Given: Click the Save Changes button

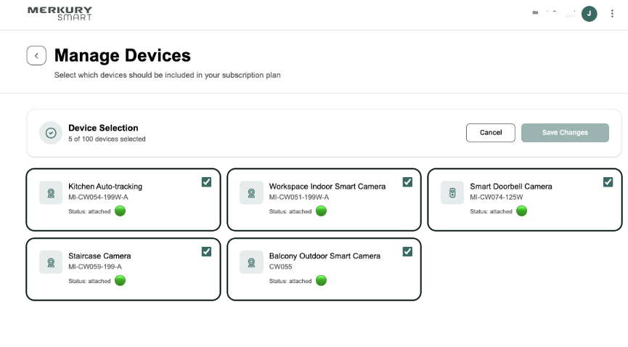Looking at the screenshot, I should (565, 133).
